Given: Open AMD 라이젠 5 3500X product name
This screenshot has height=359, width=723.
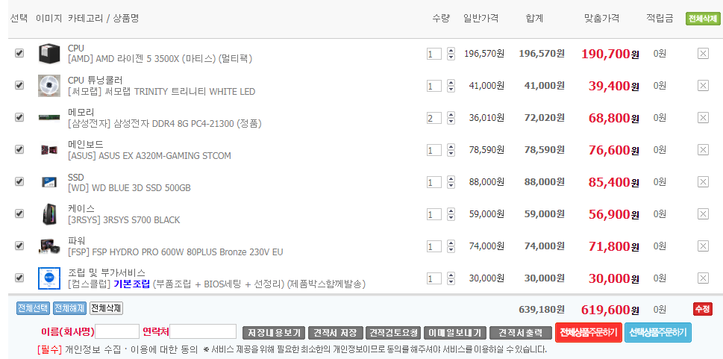Looking at the screenshot, I should [160, 59].
